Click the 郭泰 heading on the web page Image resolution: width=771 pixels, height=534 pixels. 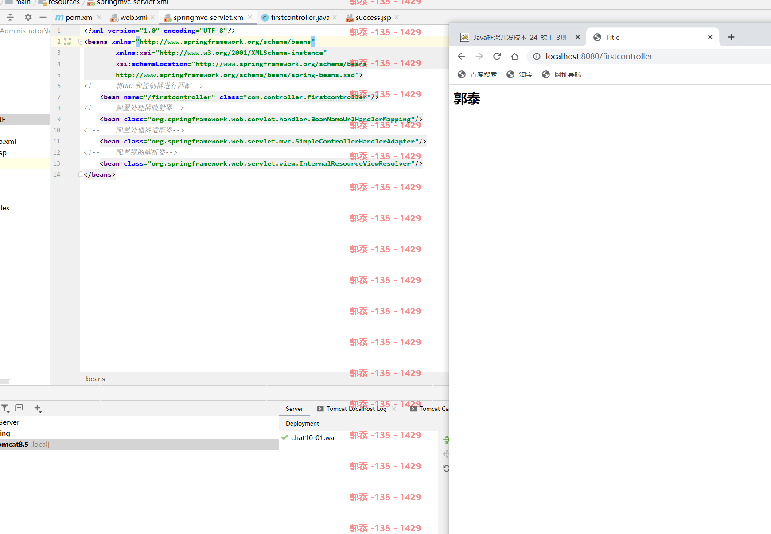click(467, 98)
